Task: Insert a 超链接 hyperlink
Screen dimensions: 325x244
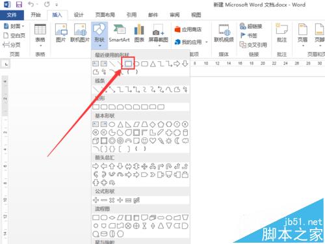Action: coord(251,26)
